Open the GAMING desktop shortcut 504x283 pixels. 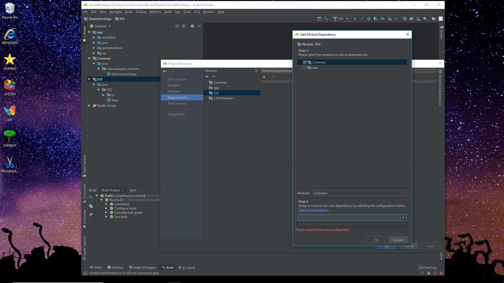click(10, 62)
